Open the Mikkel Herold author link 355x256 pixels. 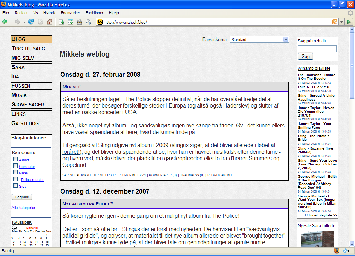(x=93, y=175)
